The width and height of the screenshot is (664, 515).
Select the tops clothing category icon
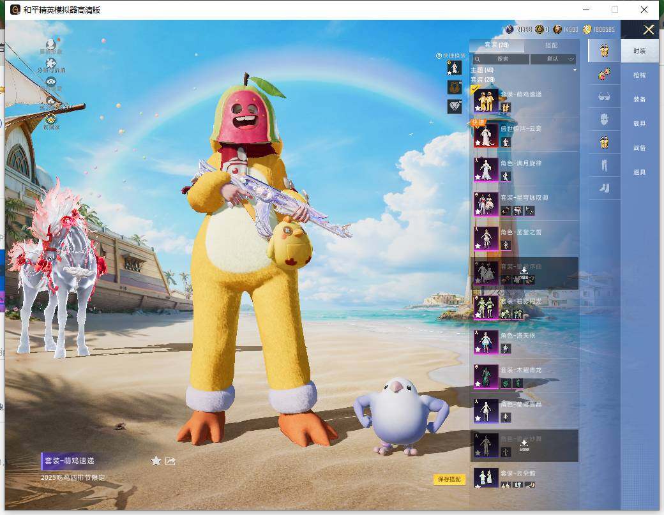point(604,142)
